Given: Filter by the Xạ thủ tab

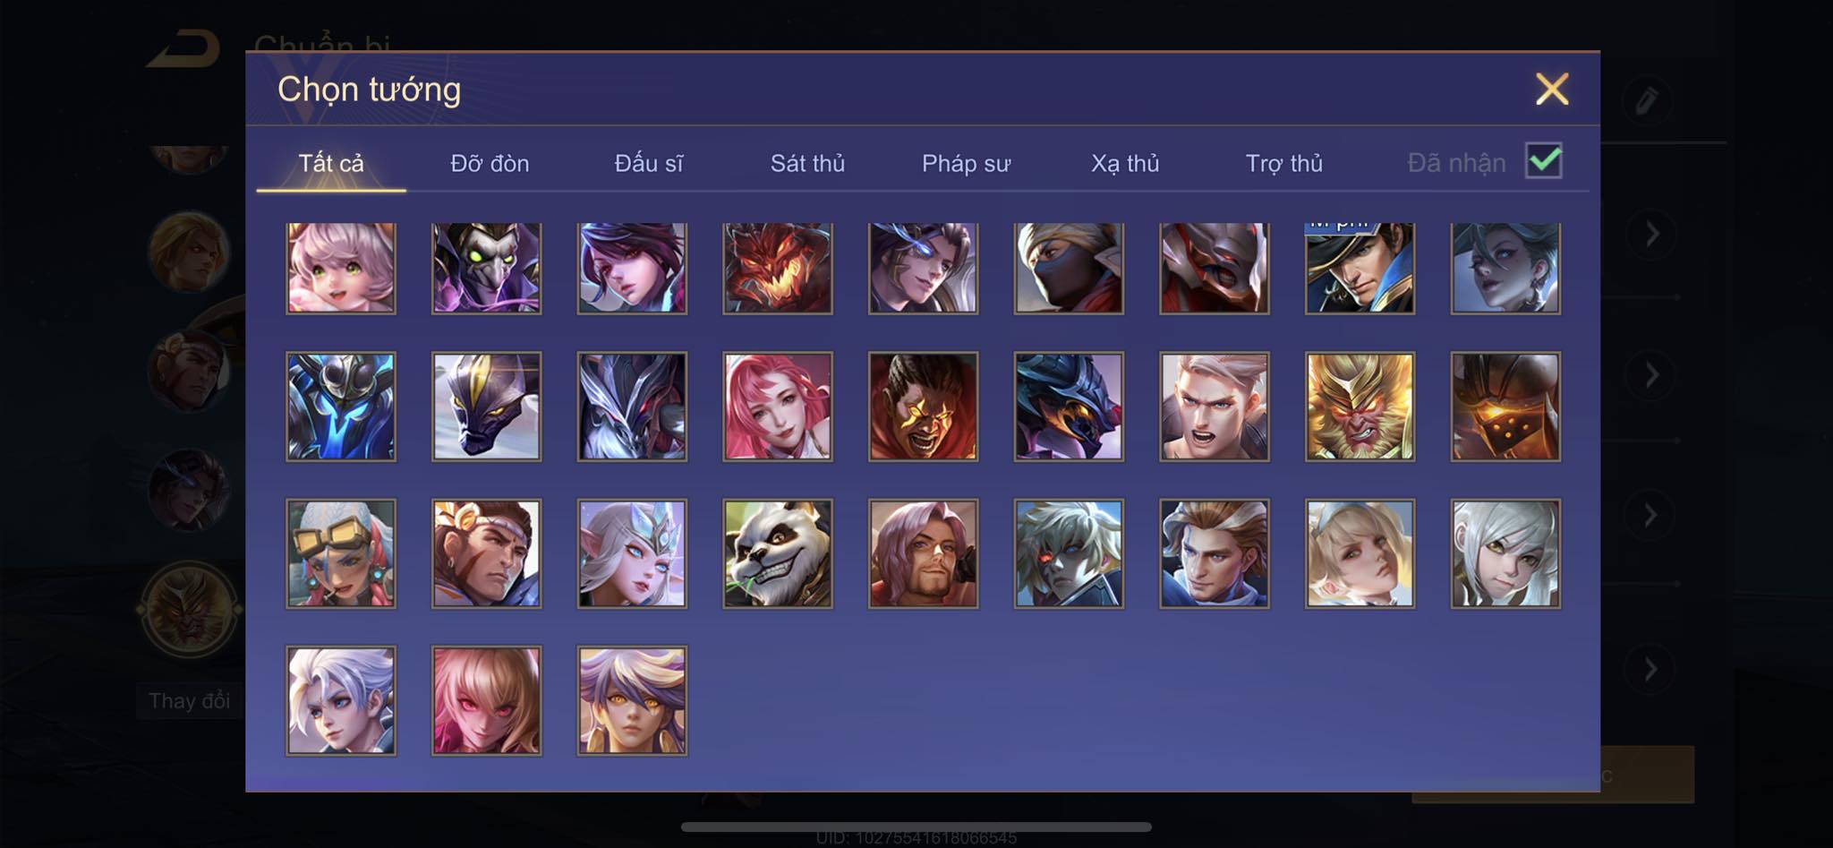Looking at the screenshot, I should point(1125,164).
